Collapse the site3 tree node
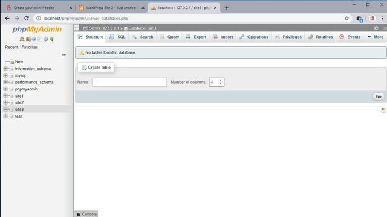The width and height of the screenshot is (387, 217). click(5, 109)
